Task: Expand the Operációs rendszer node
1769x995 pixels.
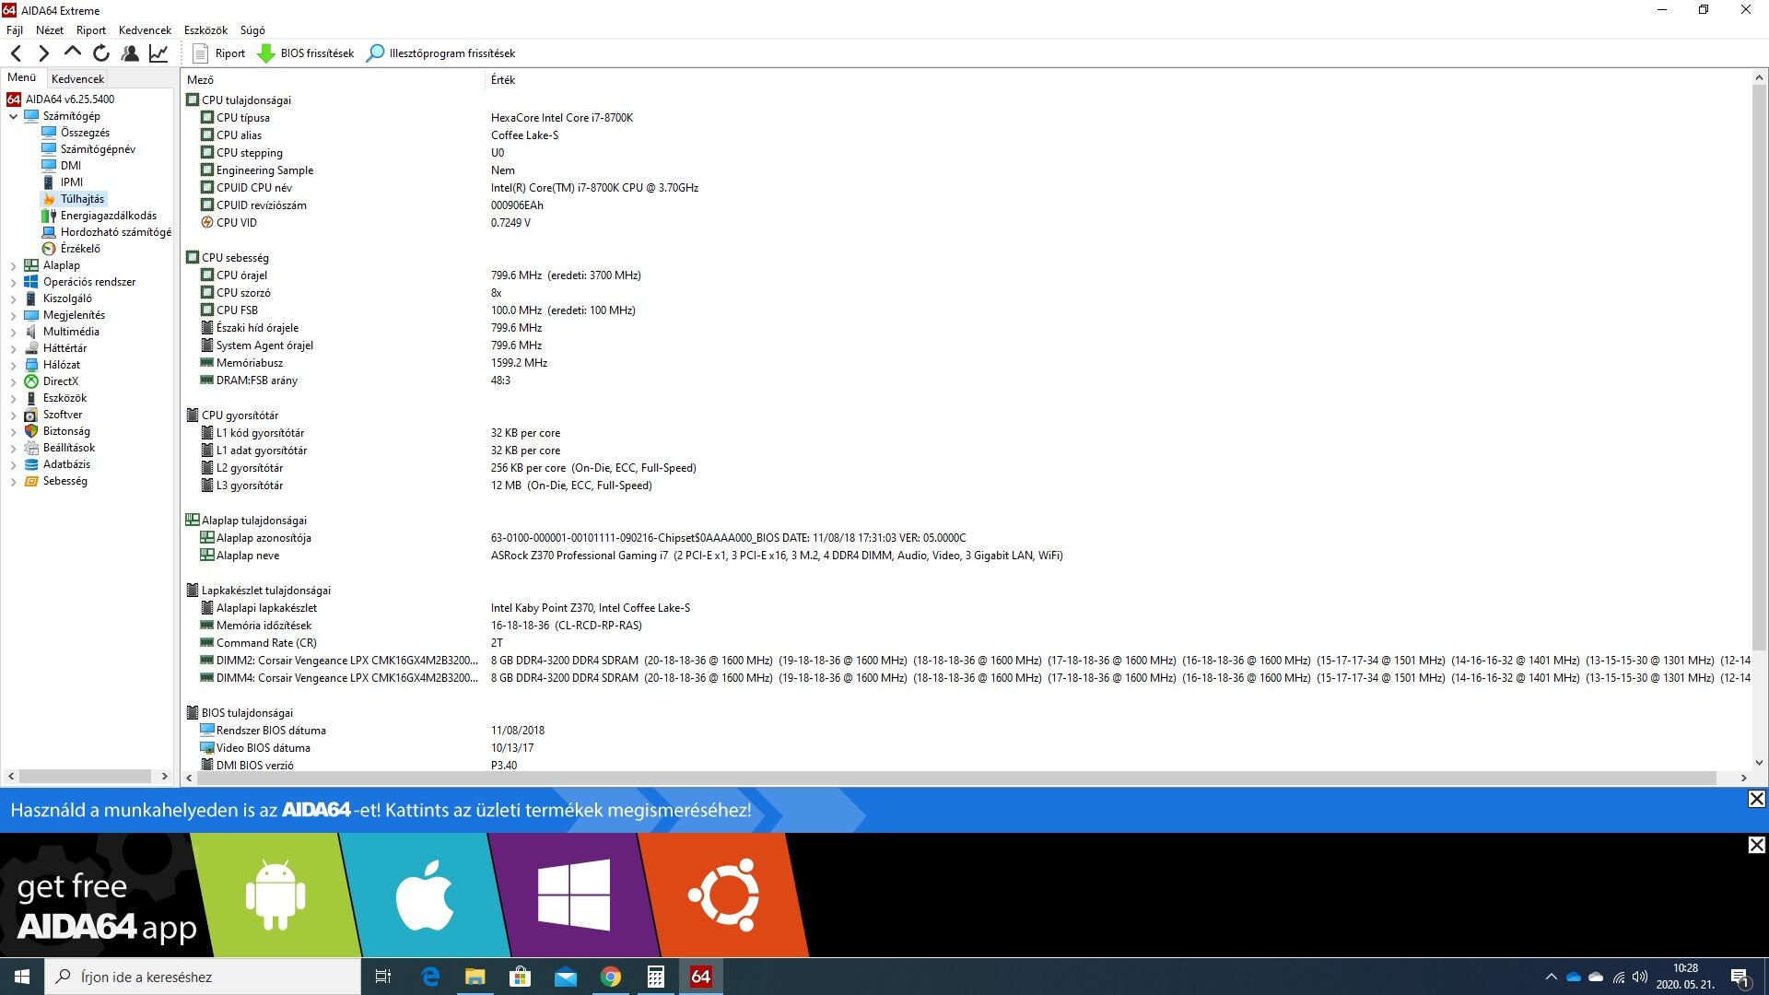Action: (13, 282)
